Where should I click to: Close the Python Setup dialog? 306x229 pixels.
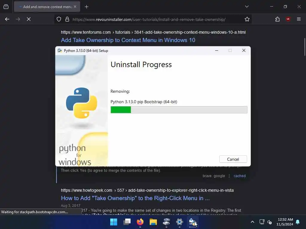(x=244, y=50)
